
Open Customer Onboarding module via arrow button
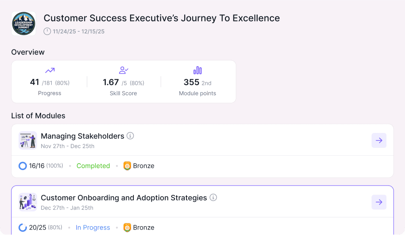[379, 202]
